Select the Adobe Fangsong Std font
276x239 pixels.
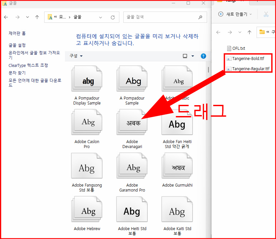[x=87, y=172]
